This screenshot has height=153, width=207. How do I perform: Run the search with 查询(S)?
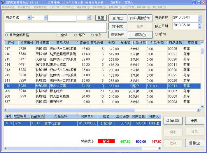pyautogui.click(x=118, y=18)
